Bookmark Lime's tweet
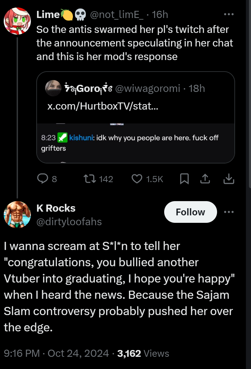This screenshot has height=369, width=251. tap(185, 179)
